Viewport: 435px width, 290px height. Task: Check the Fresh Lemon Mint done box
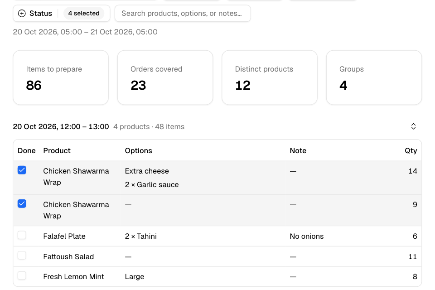click(22, 275)
